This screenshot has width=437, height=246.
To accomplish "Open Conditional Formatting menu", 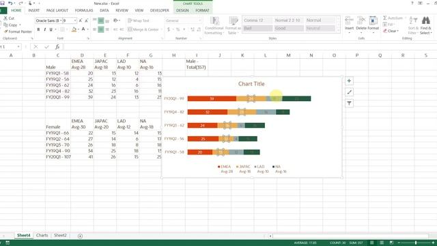I will (x=214, y=25).
